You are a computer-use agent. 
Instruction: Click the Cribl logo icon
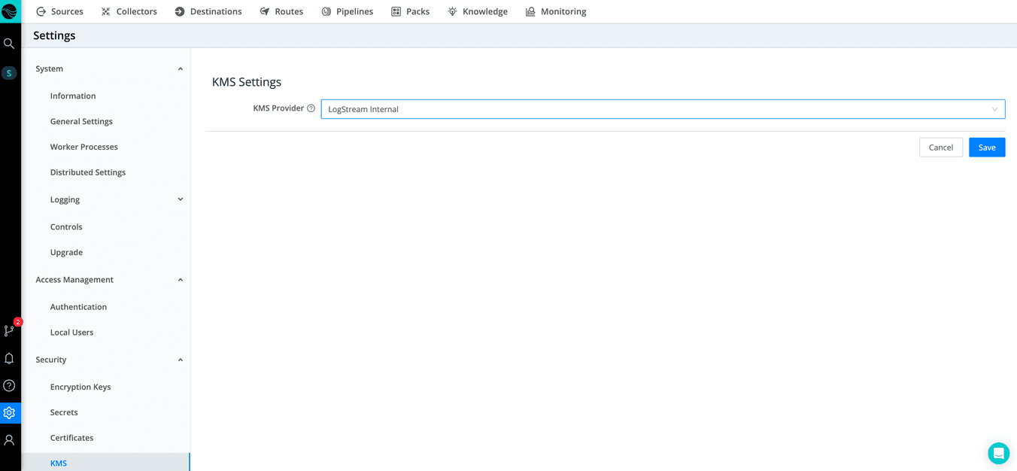pos(10,11)
